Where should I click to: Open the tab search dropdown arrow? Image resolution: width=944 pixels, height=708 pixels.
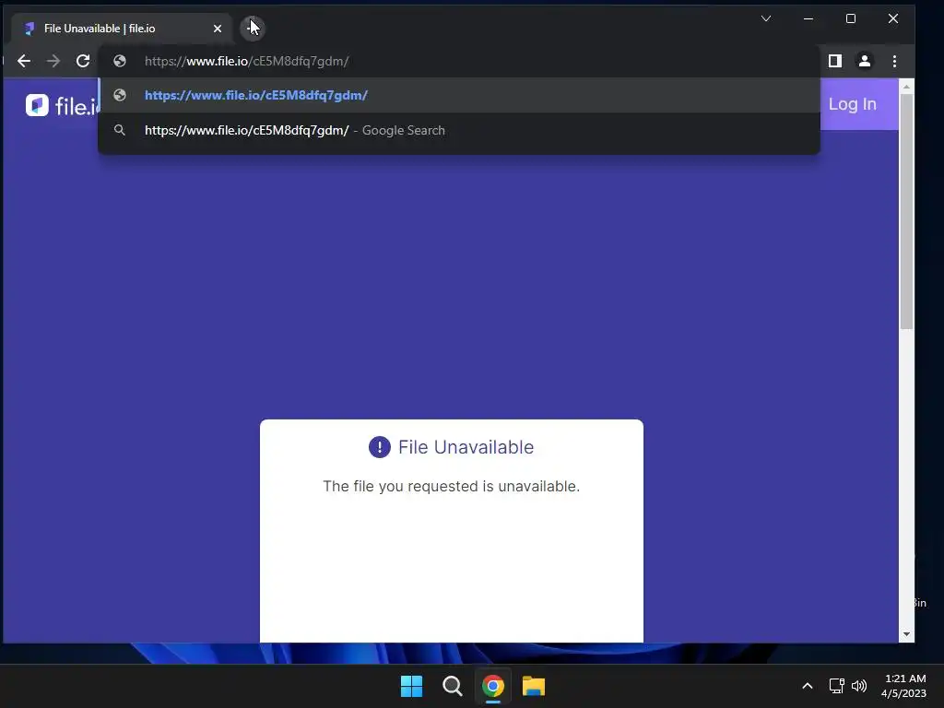click(x=766, y=18)
